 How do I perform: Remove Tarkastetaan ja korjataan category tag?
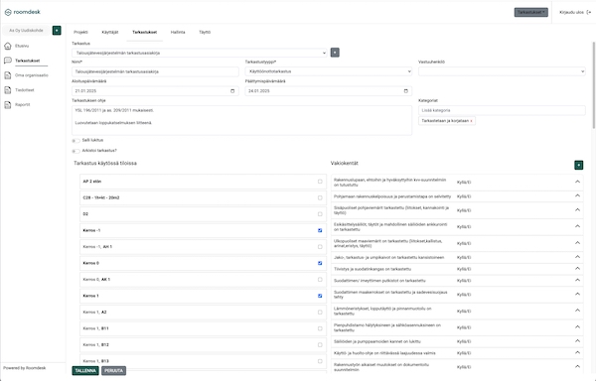click(471, 121)
